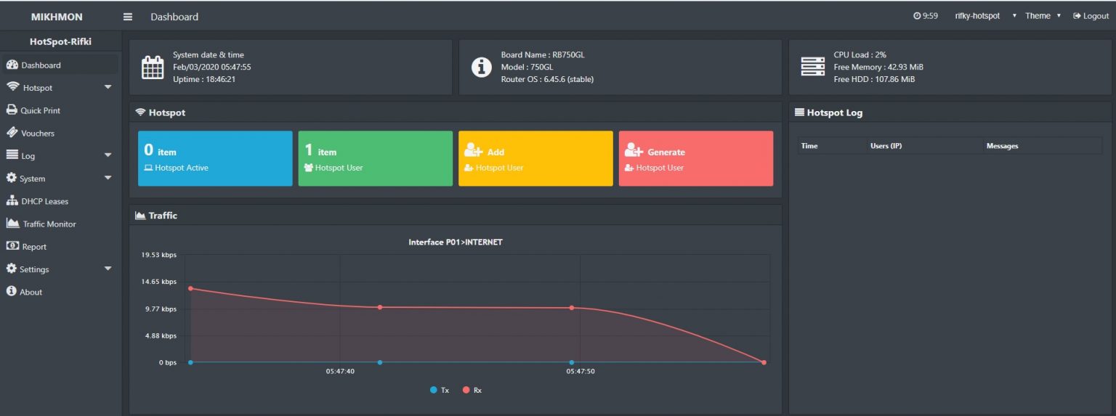Expand the Log sidebar submenu arrow
Screen dimensions: 1116x416
pyautogui.click(x=108, y=155)
